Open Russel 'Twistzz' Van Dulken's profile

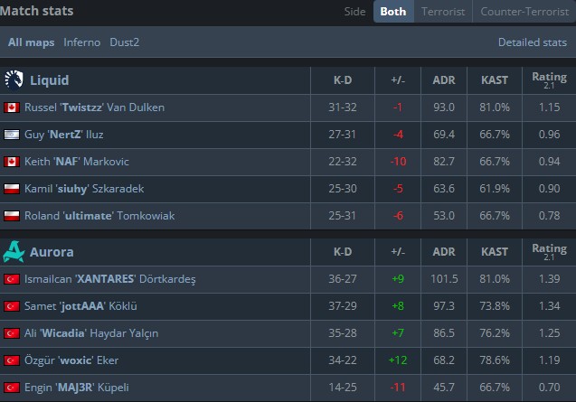[x=94, y=108]
